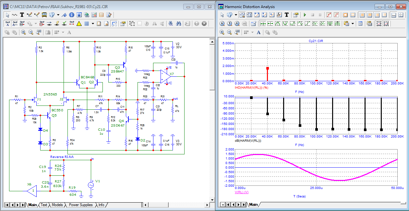Click the Find binoculars icon
The height and width of the screenshot is (211, 409).
point(178,23)
